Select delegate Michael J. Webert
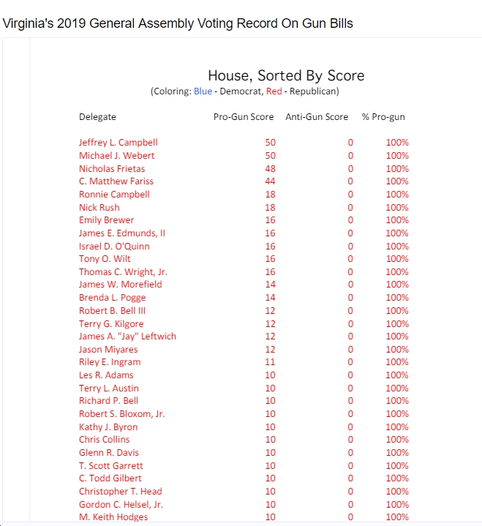This screenshot has height=526, width=482. (117, 156)
